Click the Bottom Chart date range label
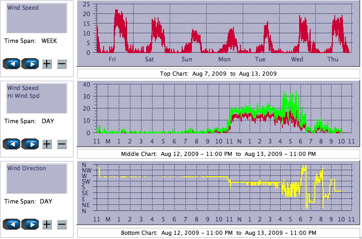Viewport: 362px width, 239px height. pos(218,233)
